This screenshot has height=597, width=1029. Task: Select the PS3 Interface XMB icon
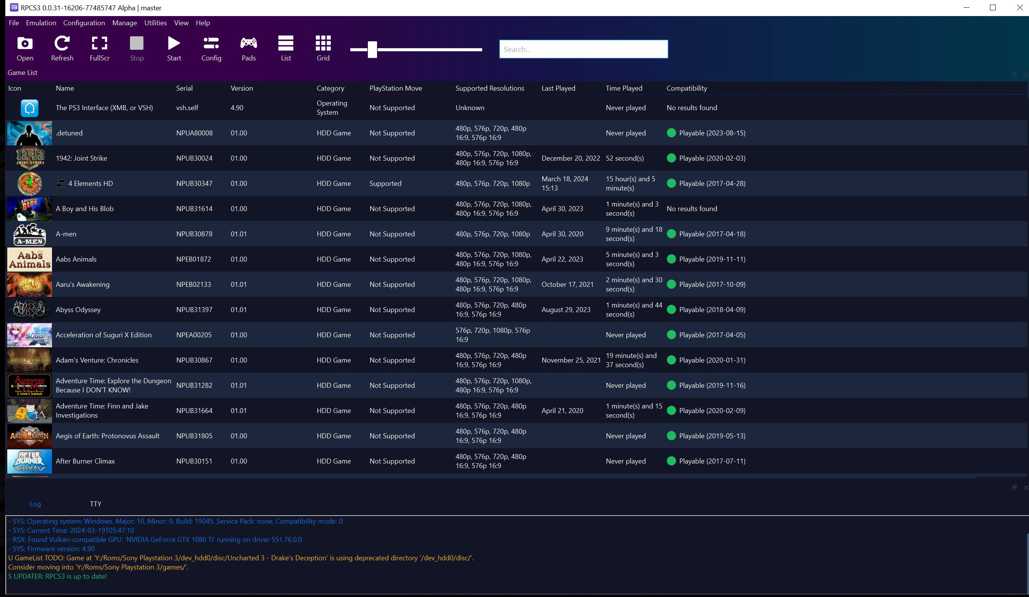(x=29, y=108)
